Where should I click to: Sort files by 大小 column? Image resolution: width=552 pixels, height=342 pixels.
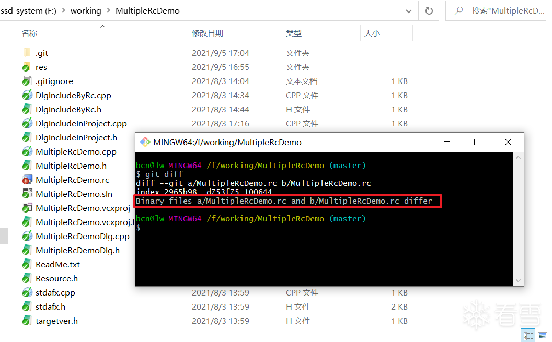372,33
